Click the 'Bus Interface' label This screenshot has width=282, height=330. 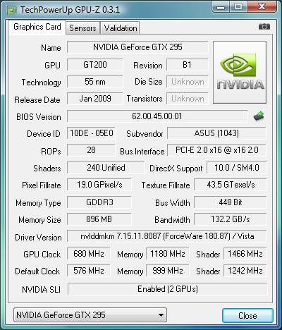point(142,152)
